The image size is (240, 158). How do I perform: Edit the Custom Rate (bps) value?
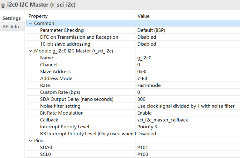click(x=139, y=92)
